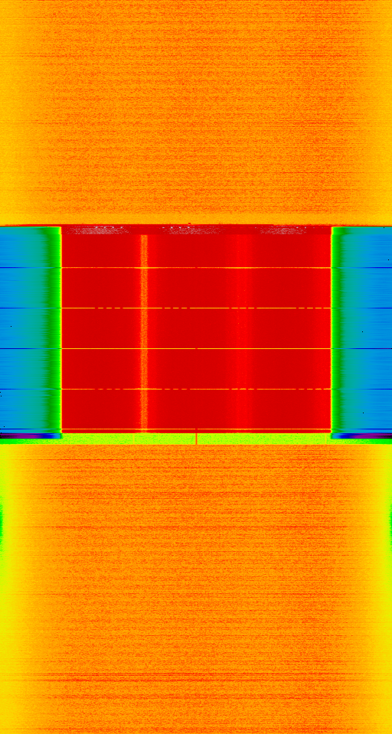Click the green edge bordering the red block's right side

pos(338,329)
